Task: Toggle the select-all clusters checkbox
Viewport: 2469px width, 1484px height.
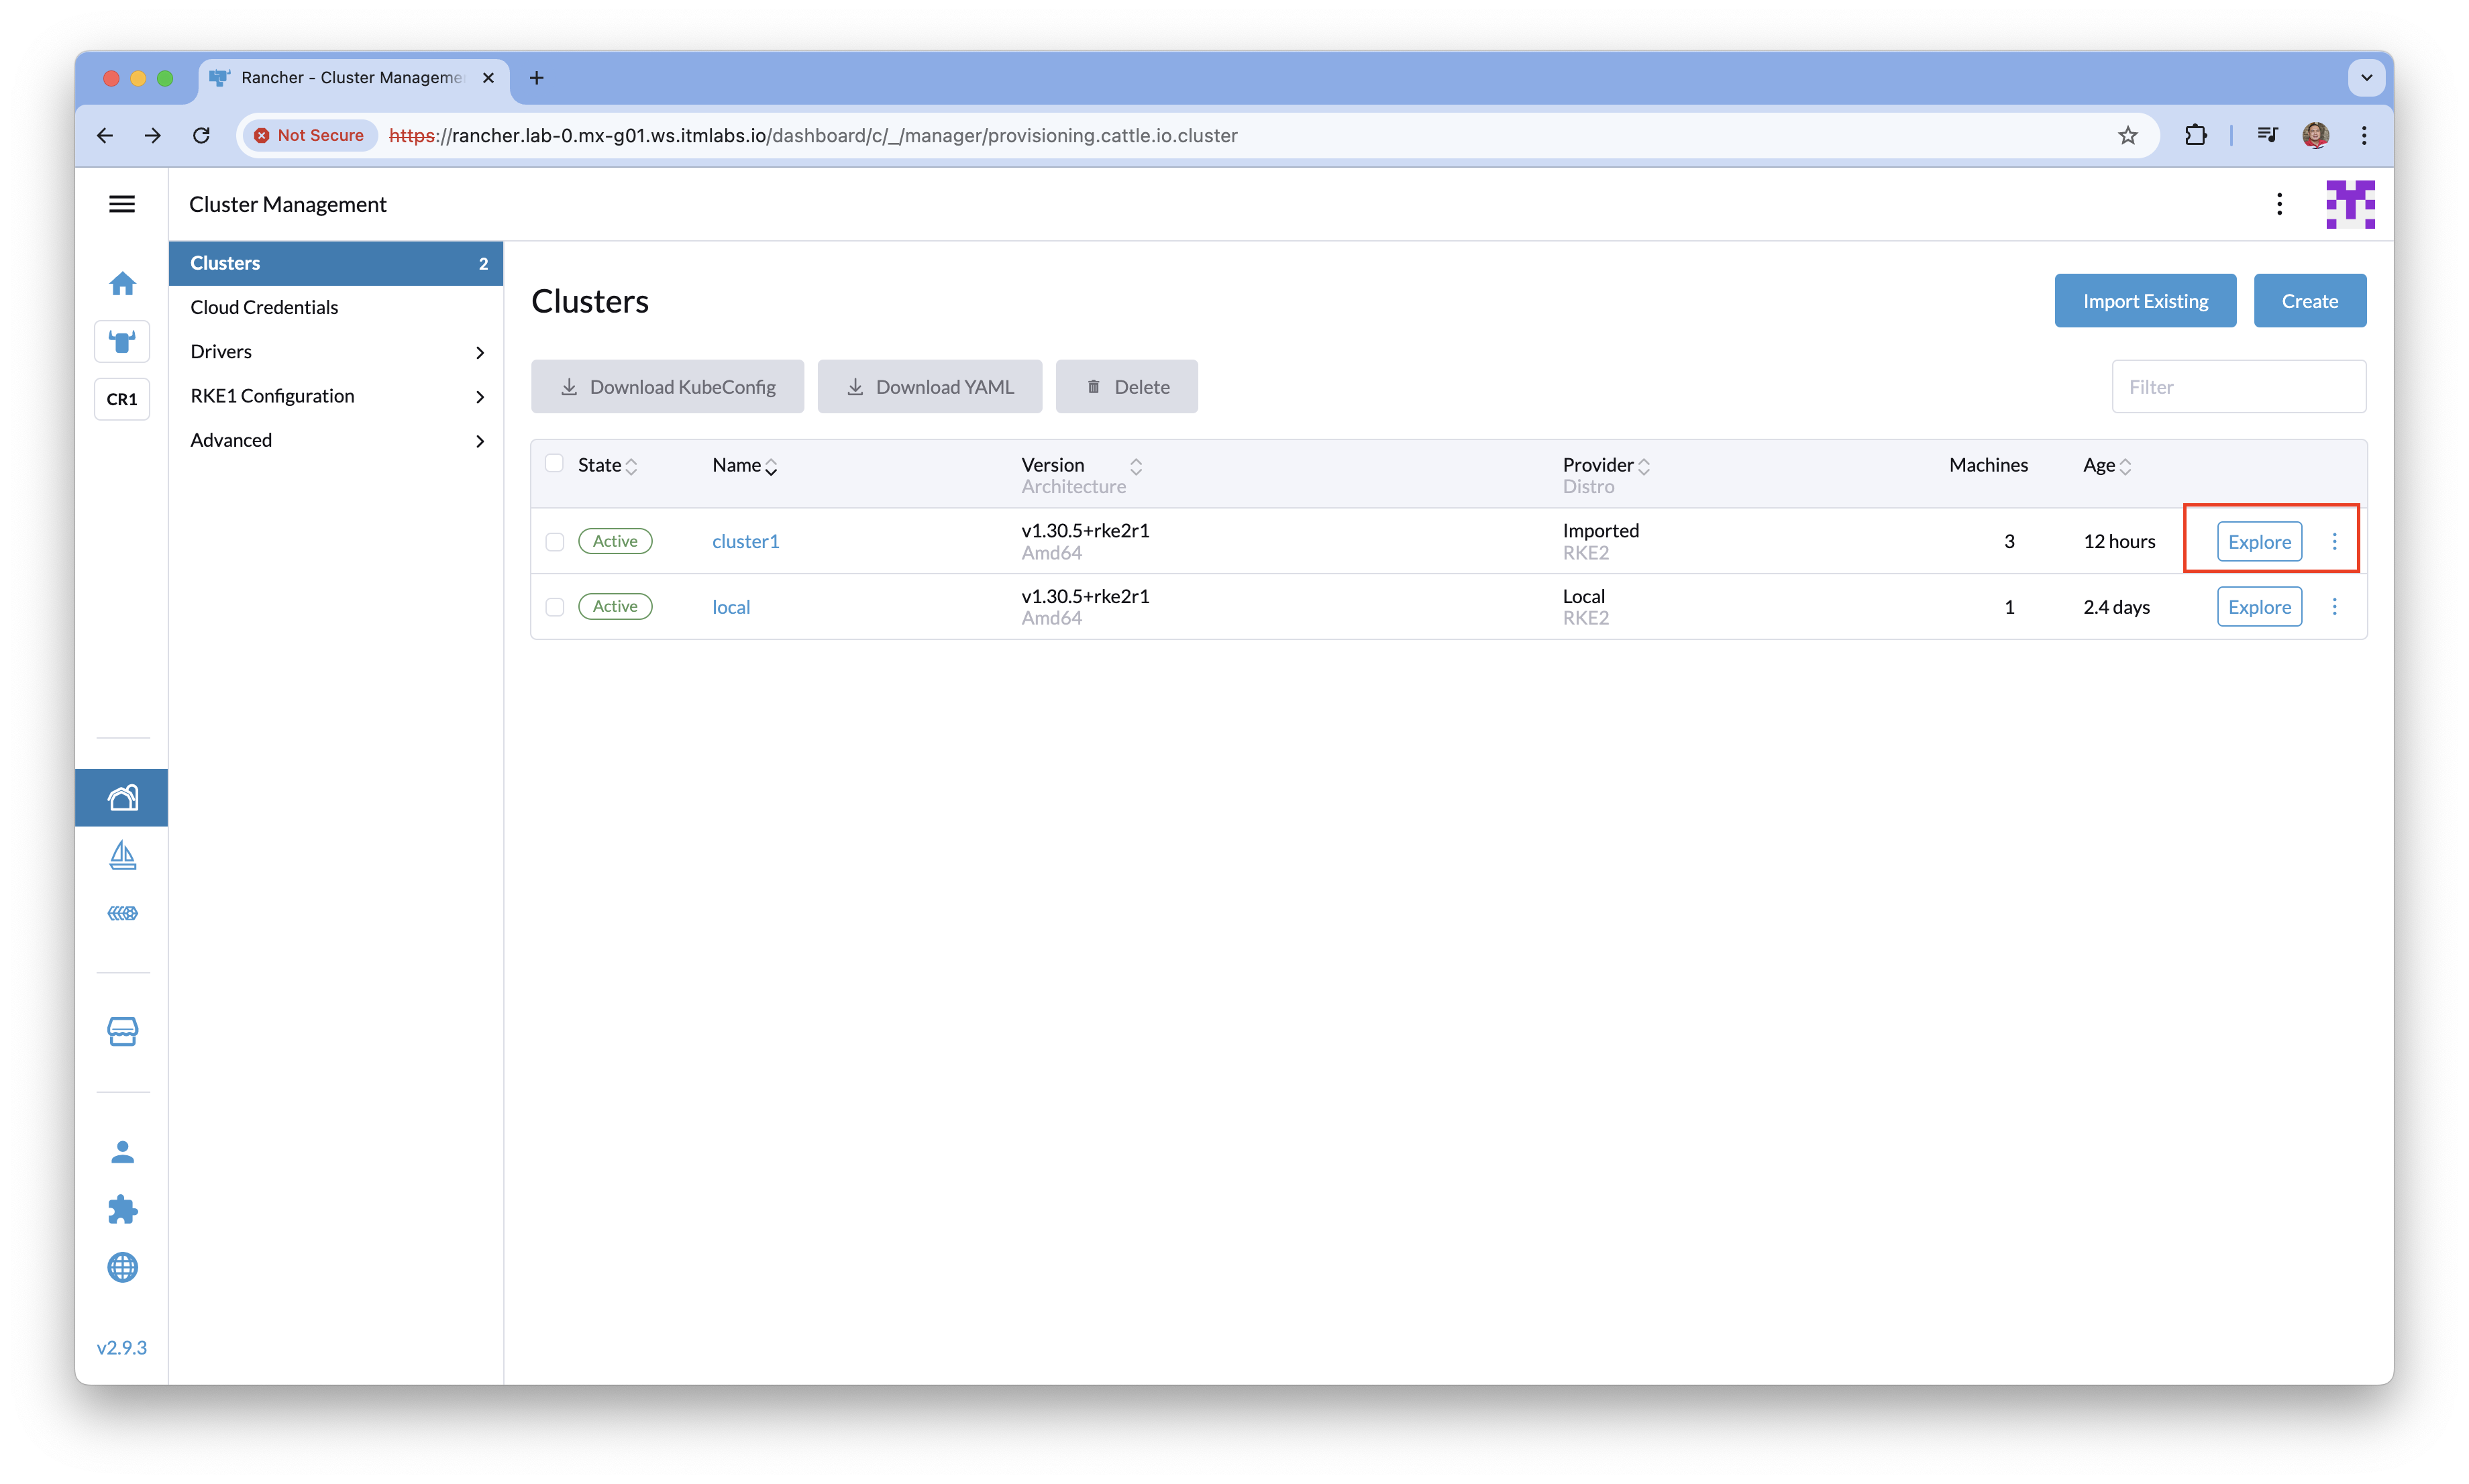Action: [x=554, y=463]
